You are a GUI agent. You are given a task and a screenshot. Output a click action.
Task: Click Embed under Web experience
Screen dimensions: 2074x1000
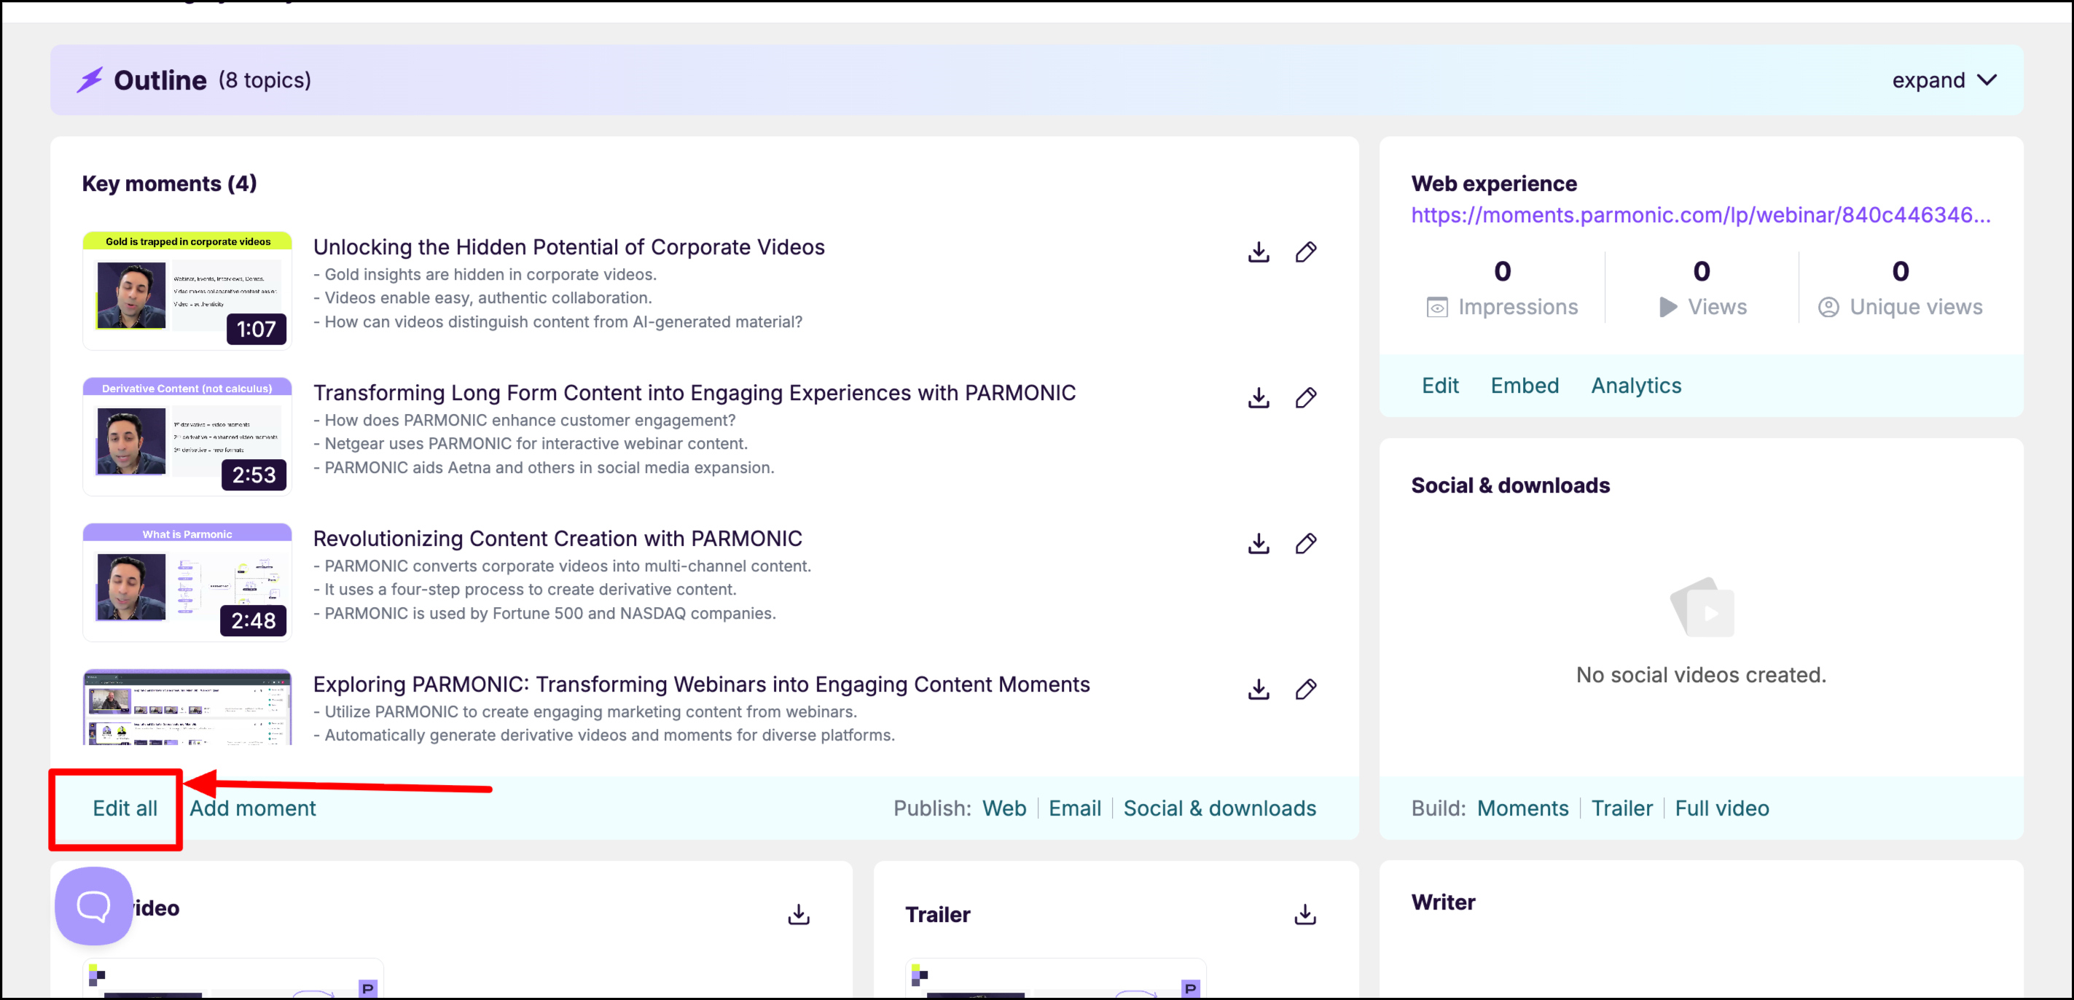(x=1524, y=386)
